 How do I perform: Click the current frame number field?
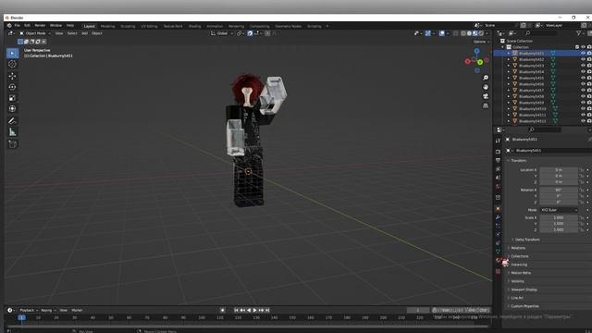[x=418, y=310]
